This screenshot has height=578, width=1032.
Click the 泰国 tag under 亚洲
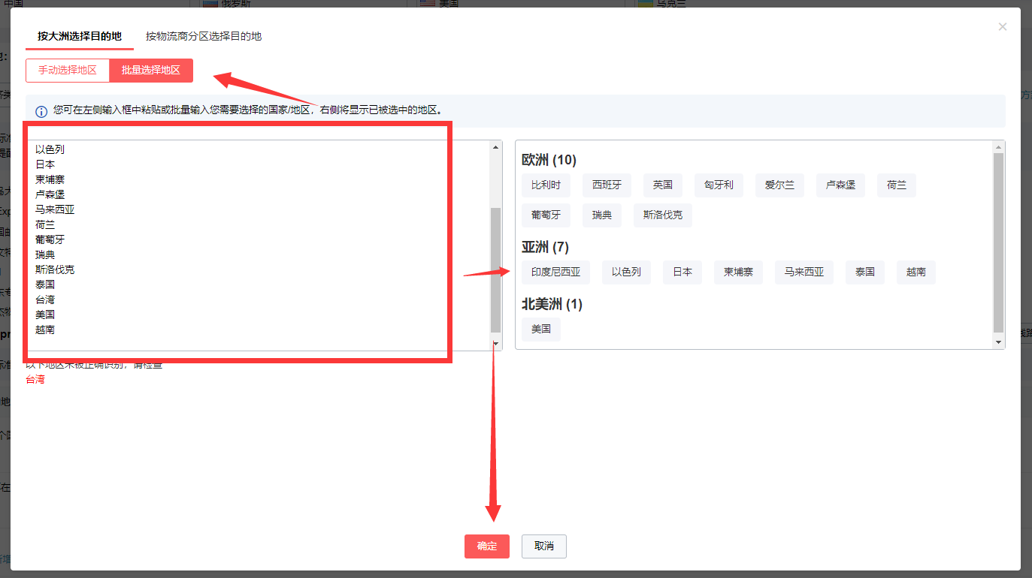pyautogui.click(x=865, y=272)
